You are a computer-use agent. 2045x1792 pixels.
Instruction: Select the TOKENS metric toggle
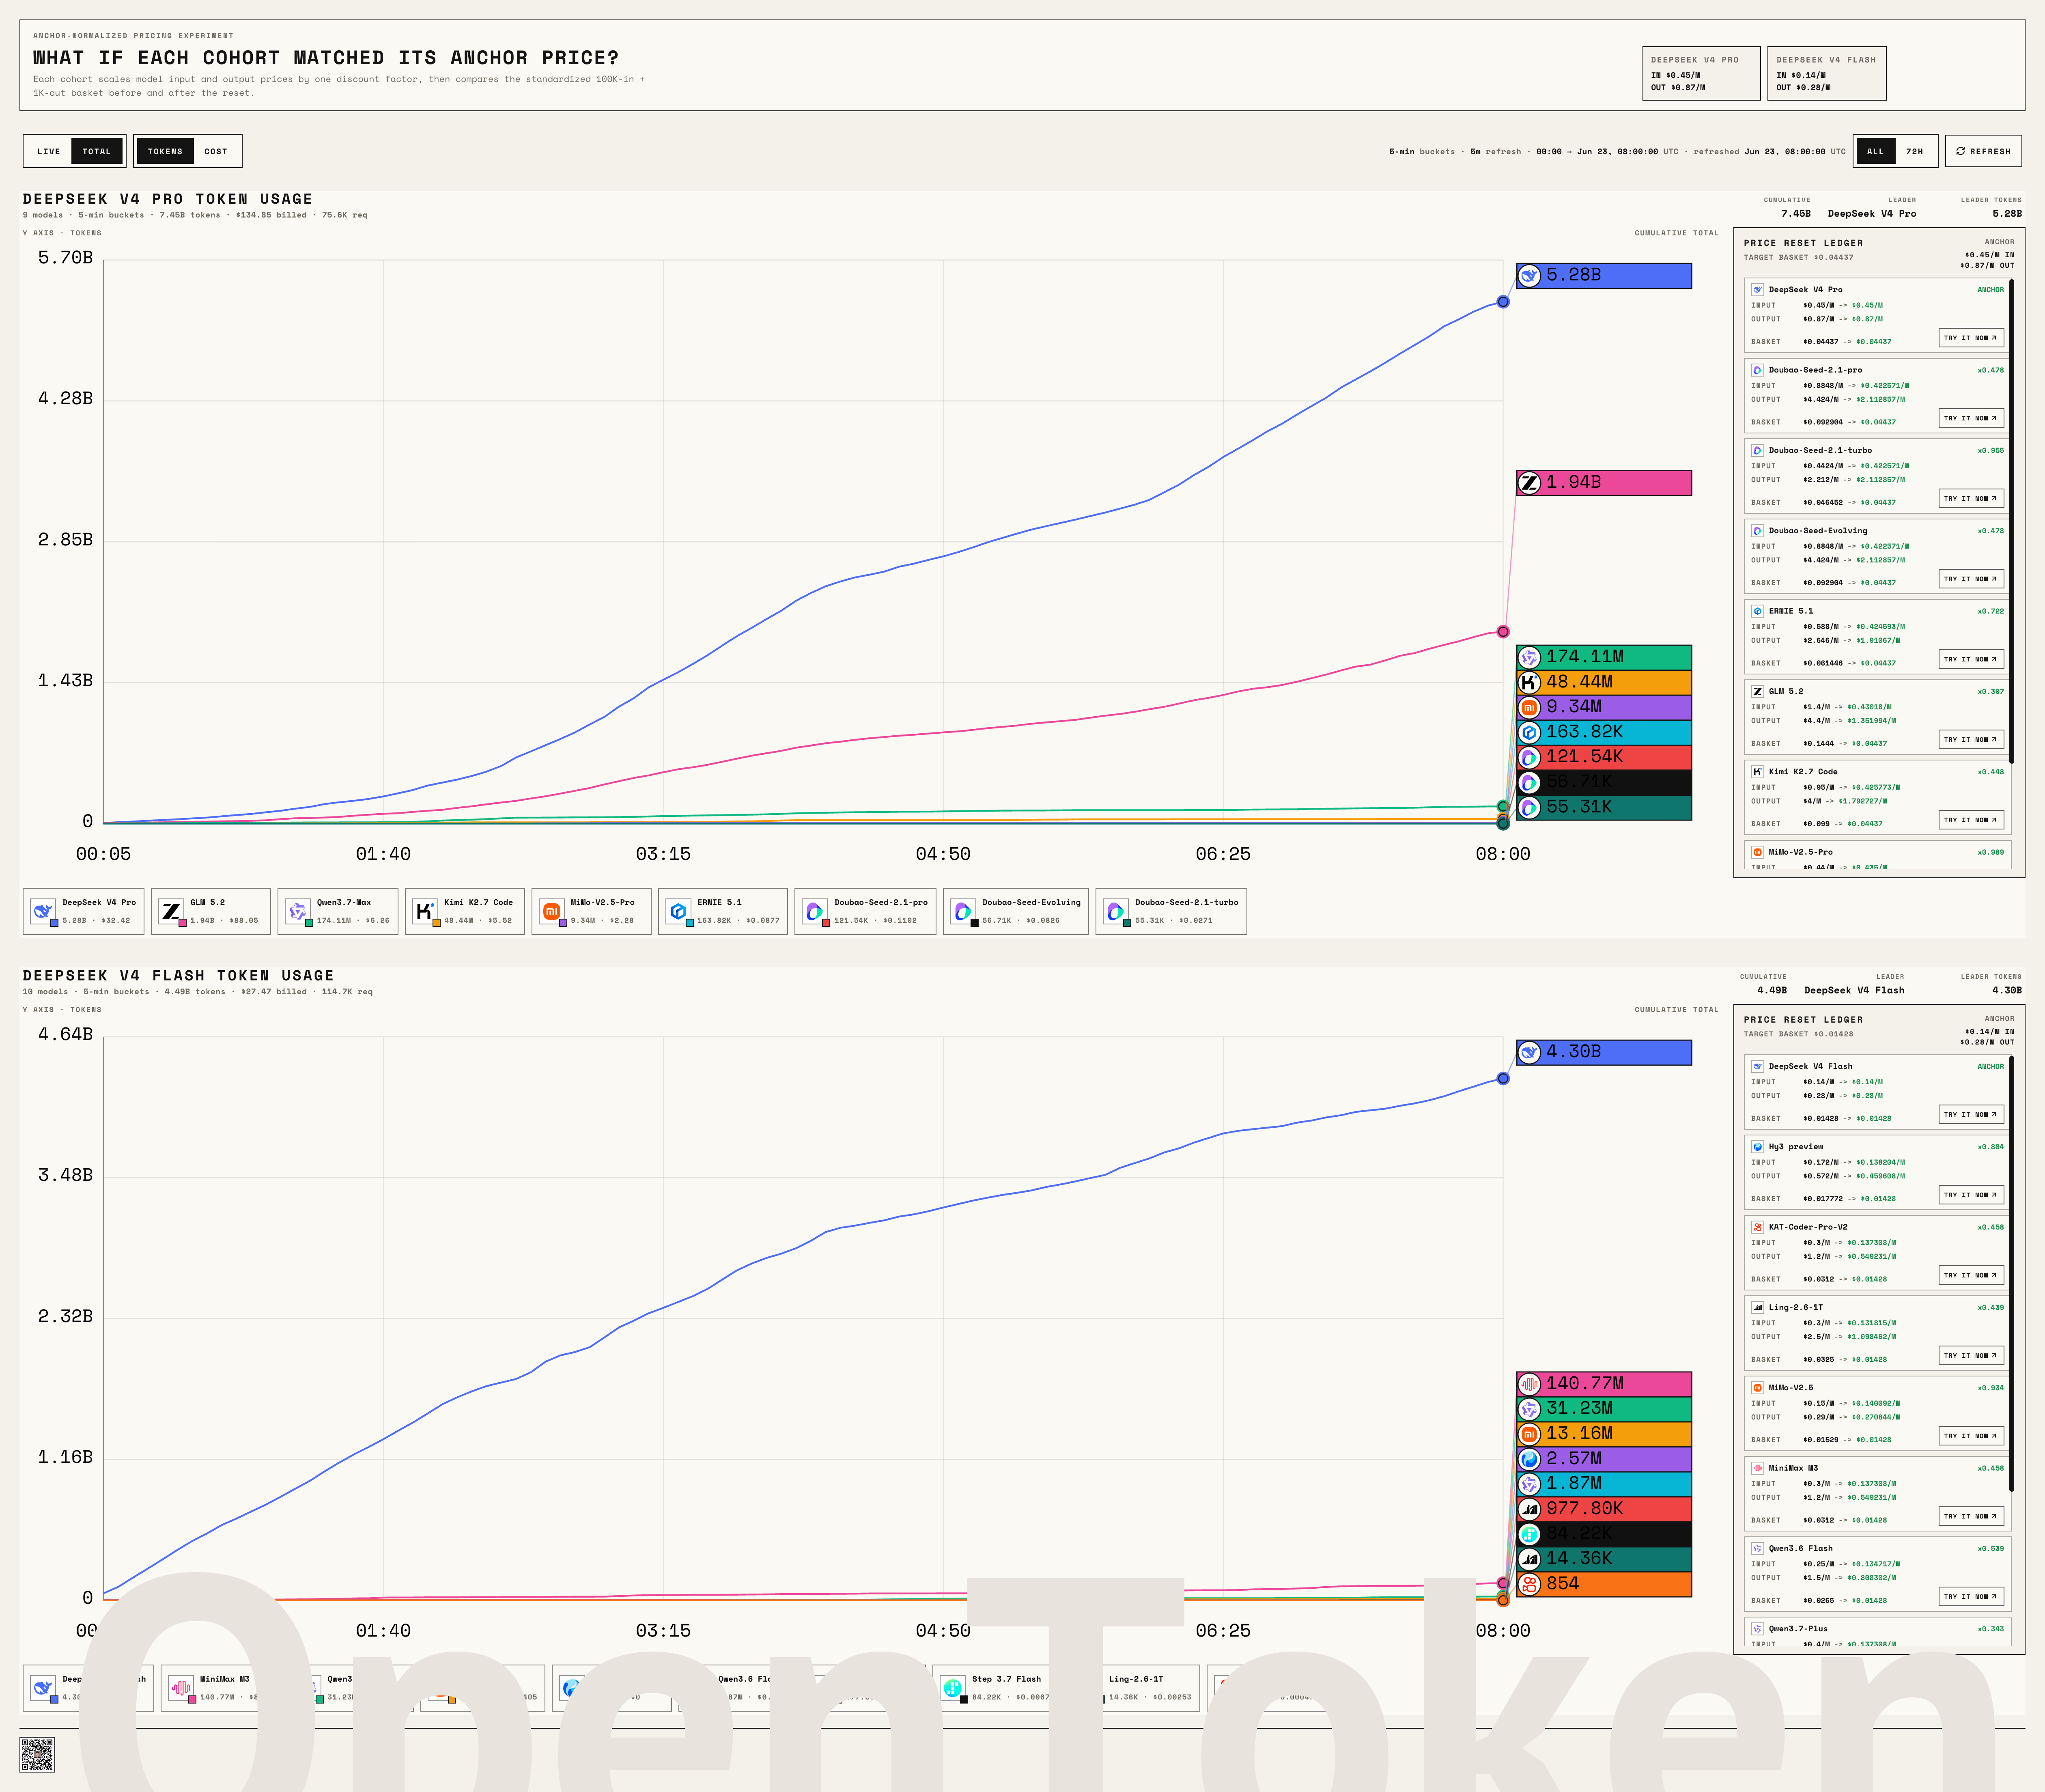(x=165, y=151)
